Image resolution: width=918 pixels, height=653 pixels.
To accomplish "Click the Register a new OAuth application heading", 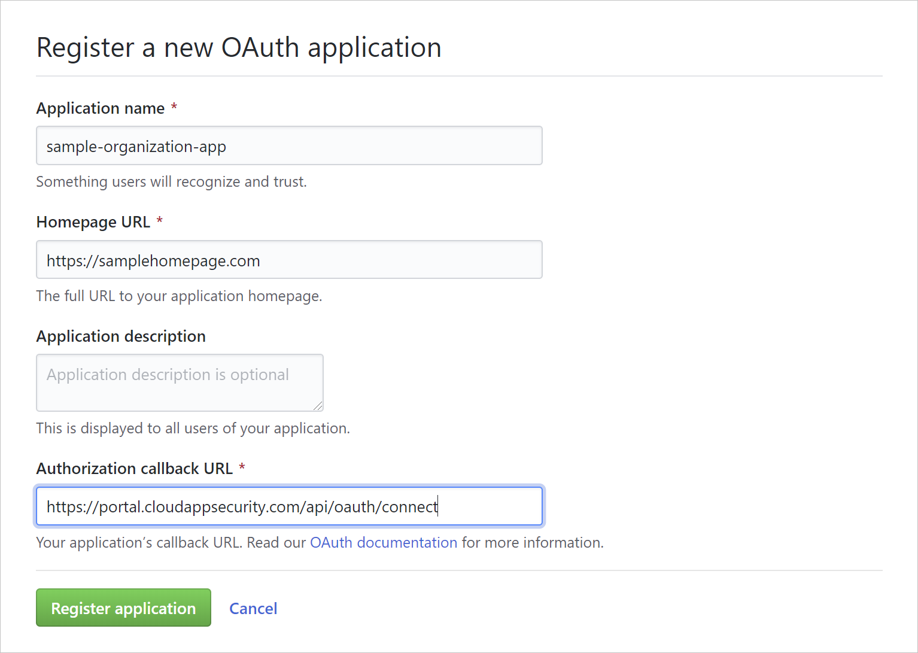I will 239,47.
